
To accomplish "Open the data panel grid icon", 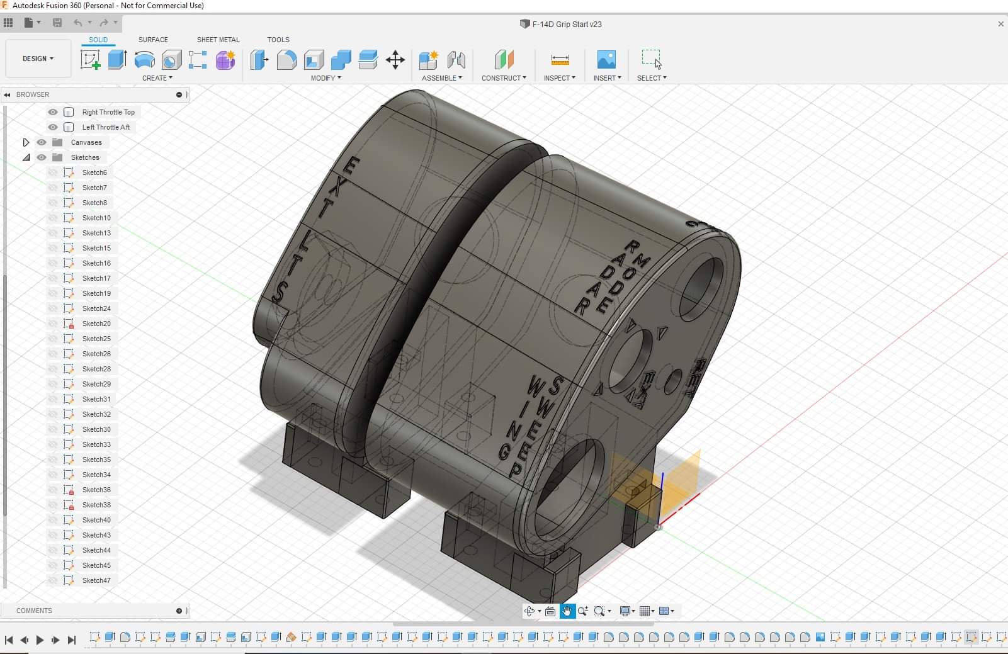I will click(8, 23).
